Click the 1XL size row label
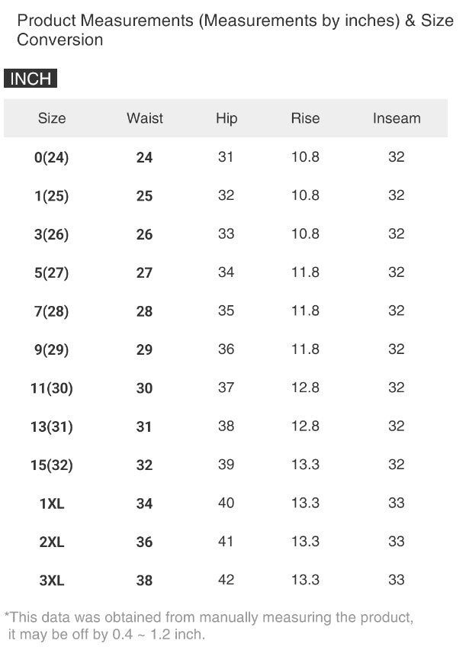469x647 pixels. (52, 504)
